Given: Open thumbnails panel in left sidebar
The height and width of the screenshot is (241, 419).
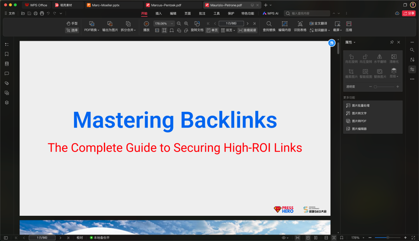Looking at the screenshot, I should 7,64.
